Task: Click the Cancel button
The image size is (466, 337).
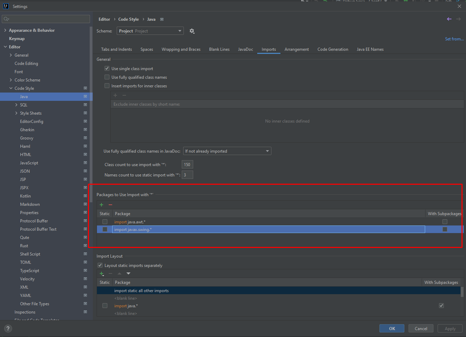Action: pyautogui.click(x=421, y=329)
